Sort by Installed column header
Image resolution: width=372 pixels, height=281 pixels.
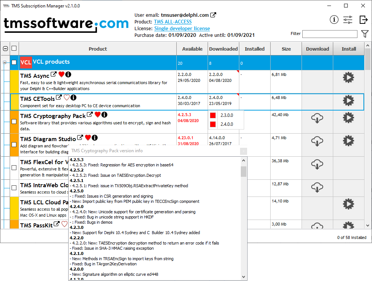(255, 49)
